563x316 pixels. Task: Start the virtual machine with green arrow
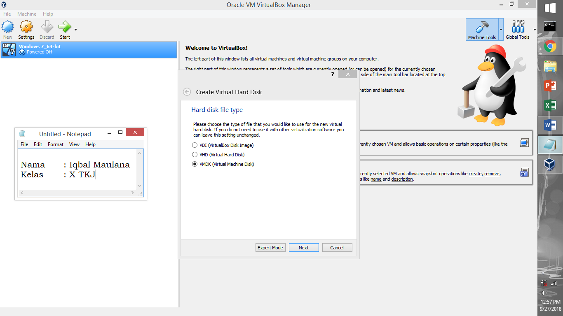[65, 30]
